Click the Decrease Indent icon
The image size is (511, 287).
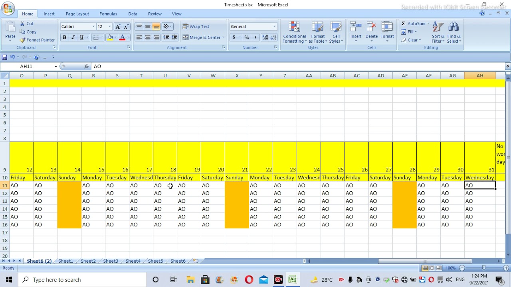tap(166, 37)
